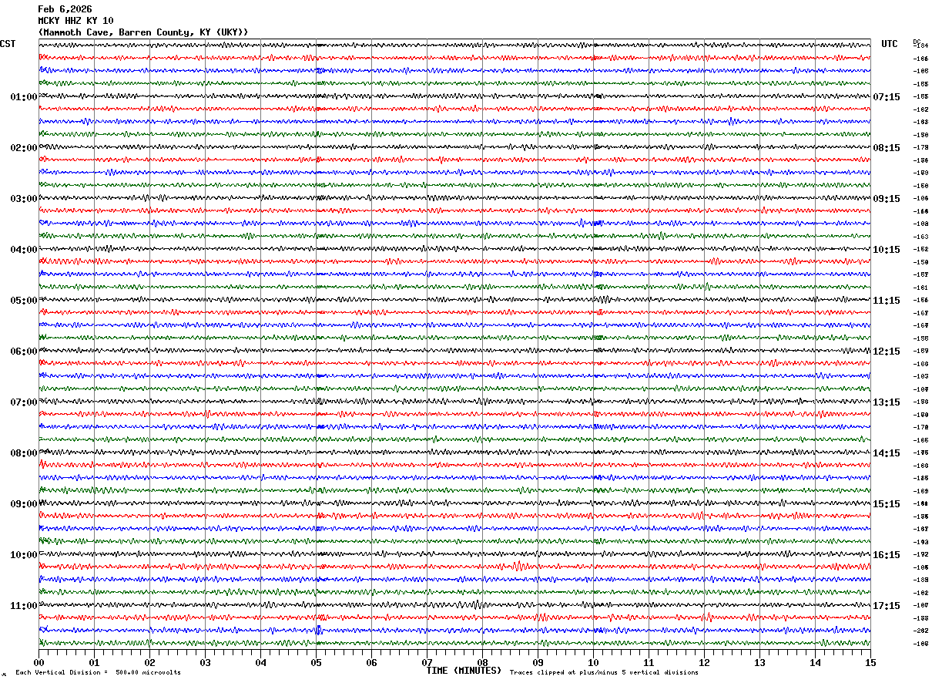Select the 01:00 CST row label
Image resolution: width=932 pixels, height=683 pixels.
click(24, 97)
